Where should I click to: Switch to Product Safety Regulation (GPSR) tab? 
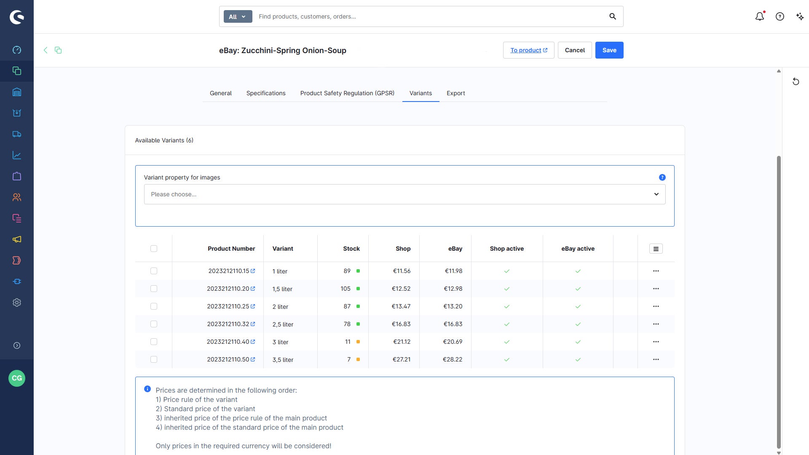pos(347,93)
